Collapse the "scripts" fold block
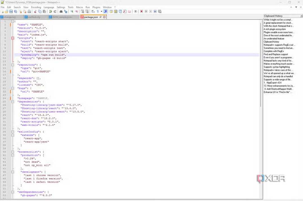The height and width of the screenshot is (201, 303). [x=13, y=38]
